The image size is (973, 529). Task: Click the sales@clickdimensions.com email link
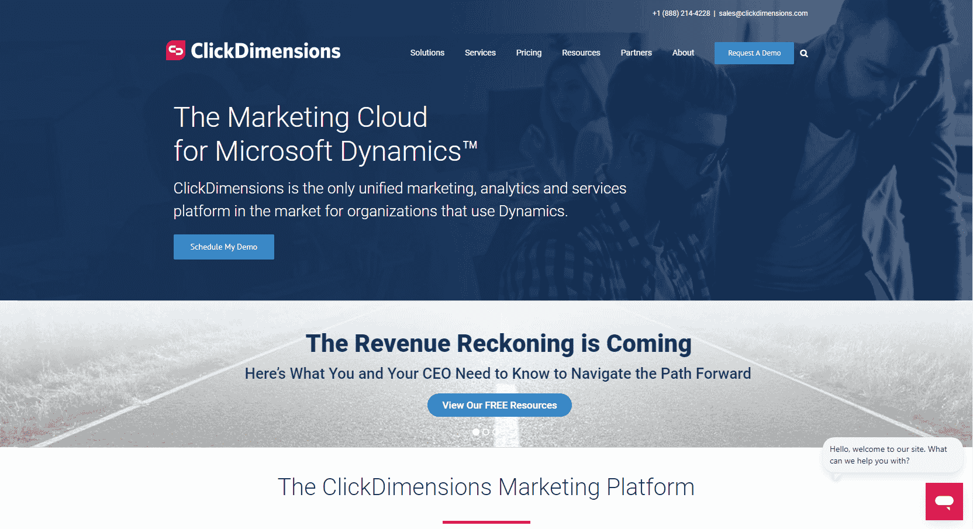point(763,13)
